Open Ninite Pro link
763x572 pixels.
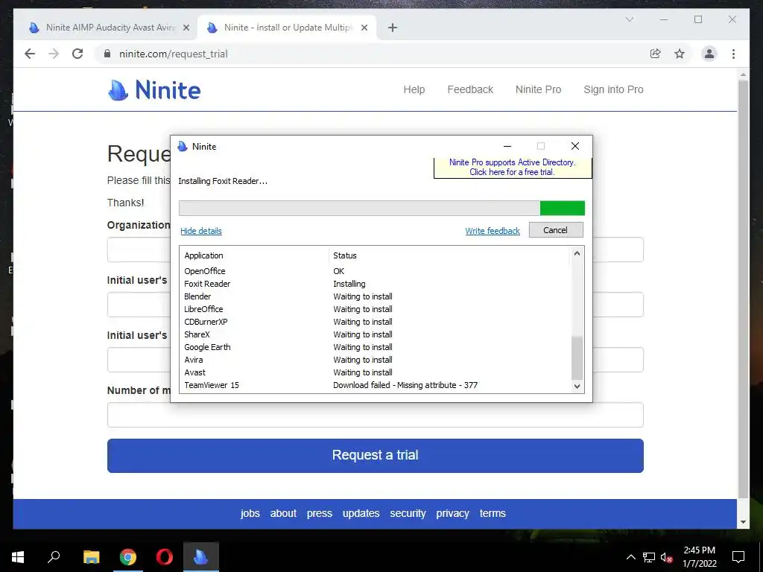[538, 89]
